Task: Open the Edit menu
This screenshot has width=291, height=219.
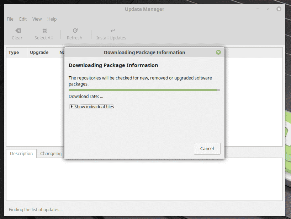Action: [x=23, y=19]
